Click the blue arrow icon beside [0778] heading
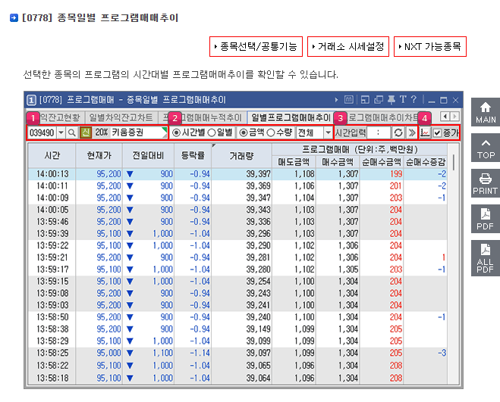The height and width of the screenshot is (402, 500). (14, 17)
